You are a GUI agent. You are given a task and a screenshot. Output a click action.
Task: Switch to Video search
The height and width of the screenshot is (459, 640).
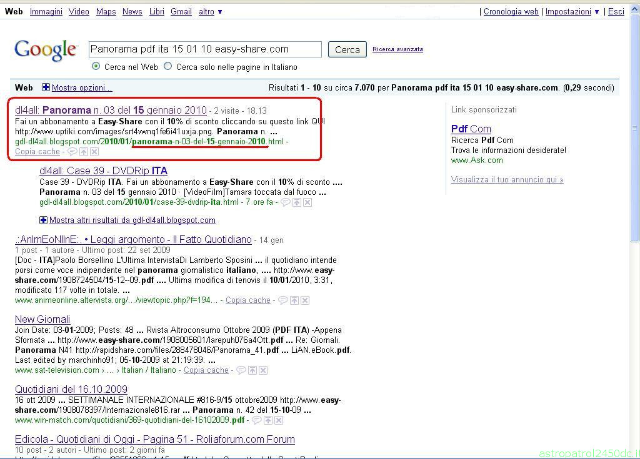[x=79, y=12]
